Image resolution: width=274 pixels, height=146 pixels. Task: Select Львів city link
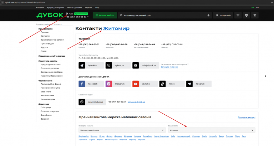(204, 136)
